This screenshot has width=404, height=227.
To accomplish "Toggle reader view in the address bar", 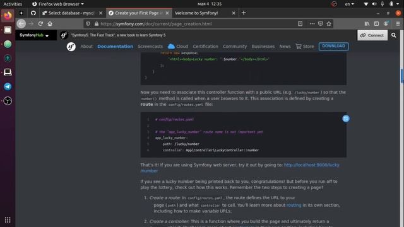I will coord(300,24).
